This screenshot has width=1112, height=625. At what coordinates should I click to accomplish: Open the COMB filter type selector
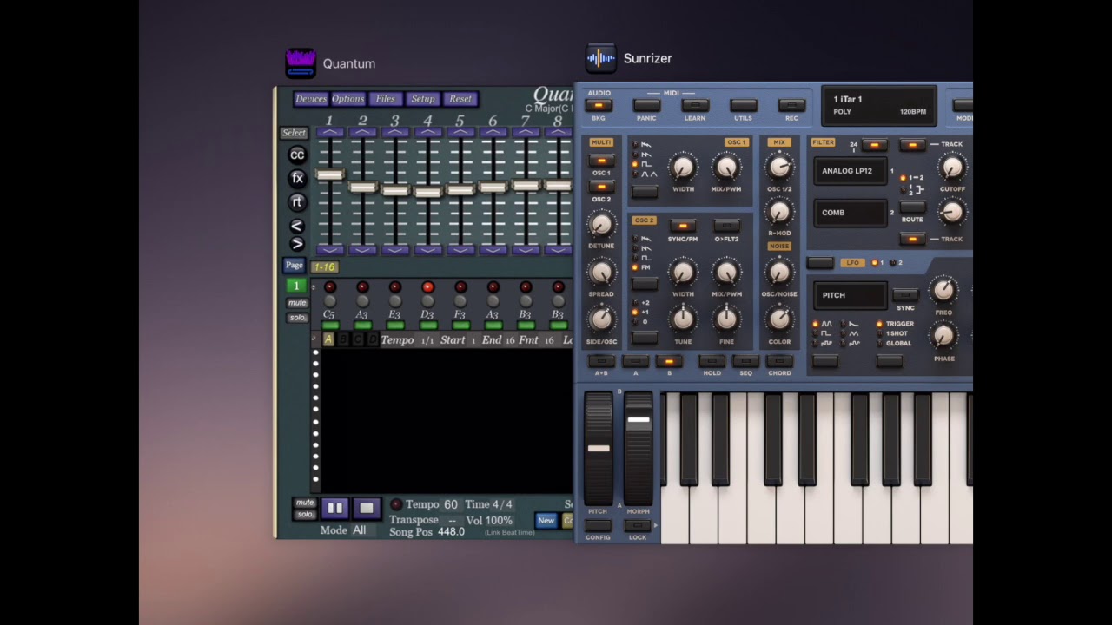click(850, 213)
